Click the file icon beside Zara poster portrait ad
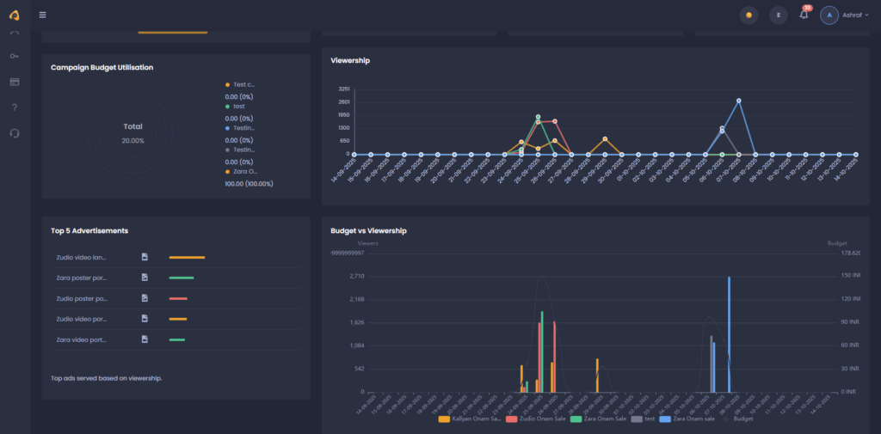This screenshot has width=881, height=434. [145, 278]
